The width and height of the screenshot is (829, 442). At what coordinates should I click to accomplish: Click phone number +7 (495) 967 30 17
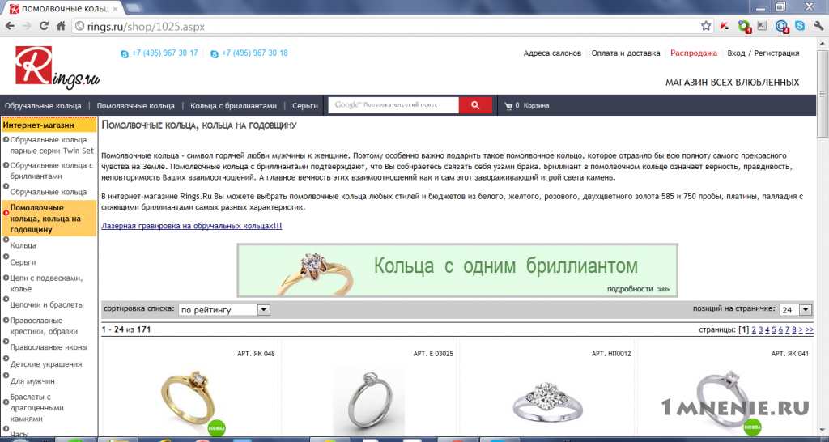click(x=165, y=53)
